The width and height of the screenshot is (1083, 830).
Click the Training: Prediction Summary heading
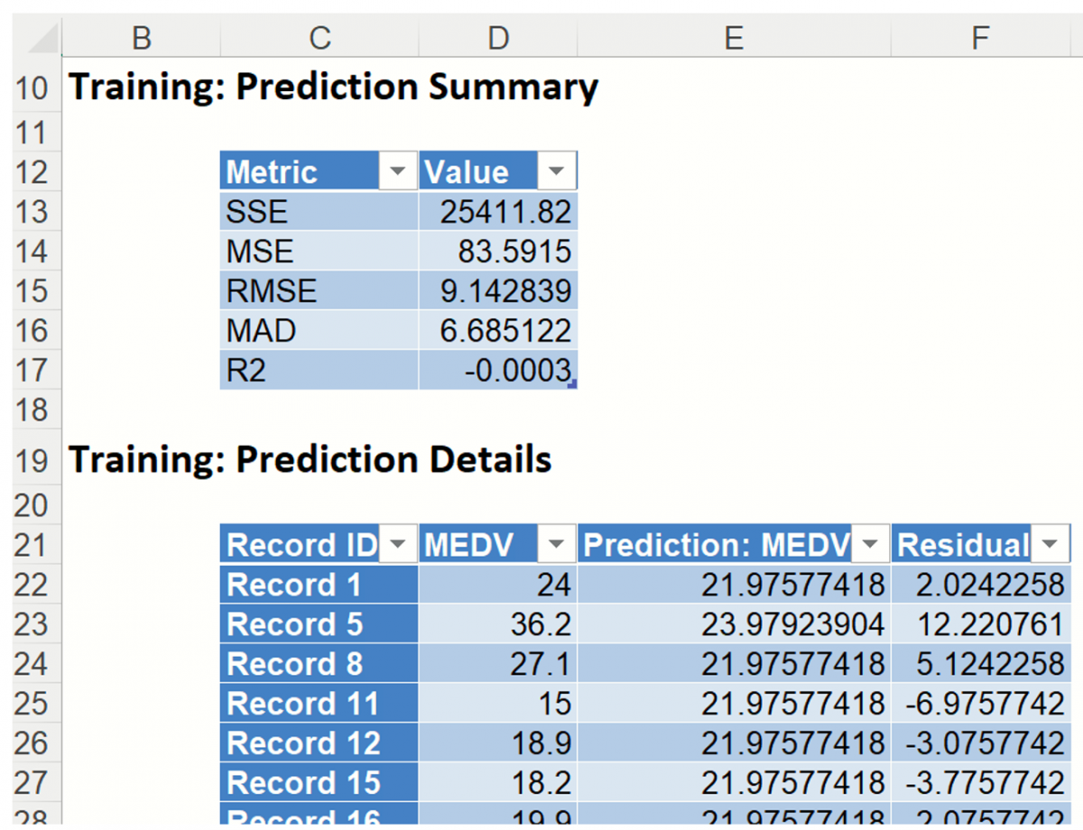pyautogui.click(x=334, y=87)
